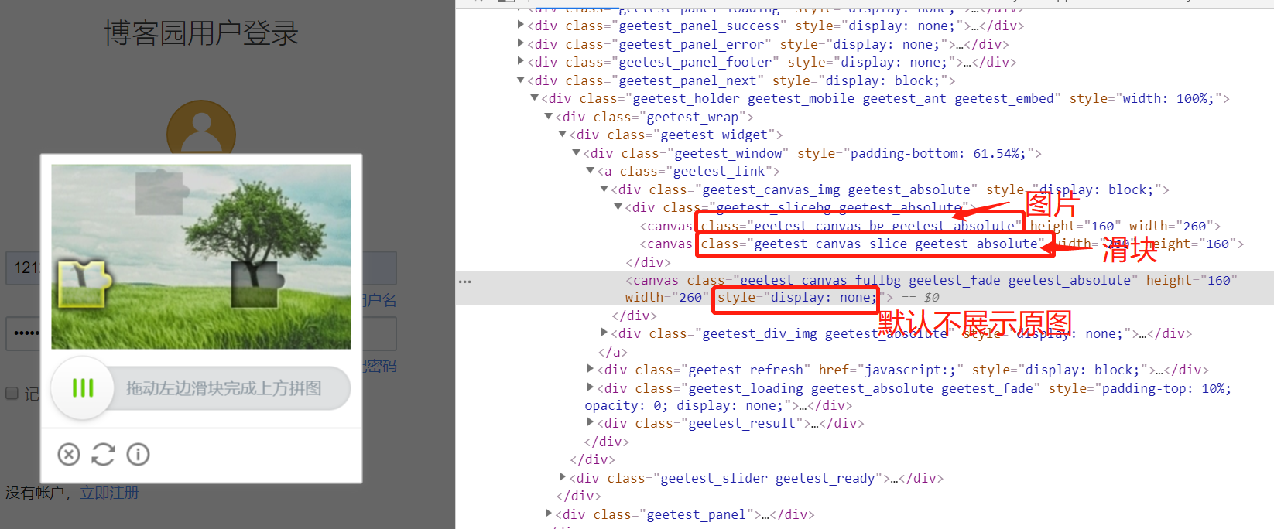Expand the last geetest_panel div node
The width and height of the screenshot is (1274, 529).
(549, 513)
